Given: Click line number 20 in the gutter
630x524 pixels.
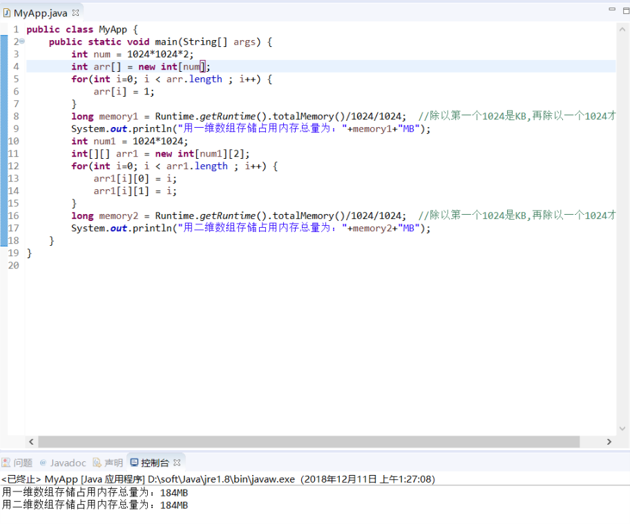Looking at the screenshot, I should [x=13, y=265].
